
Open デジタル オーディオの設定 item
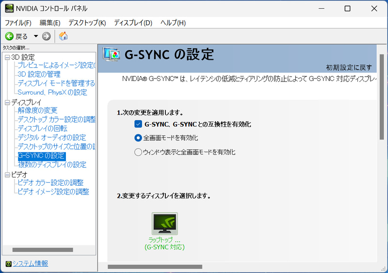(52, 138)
